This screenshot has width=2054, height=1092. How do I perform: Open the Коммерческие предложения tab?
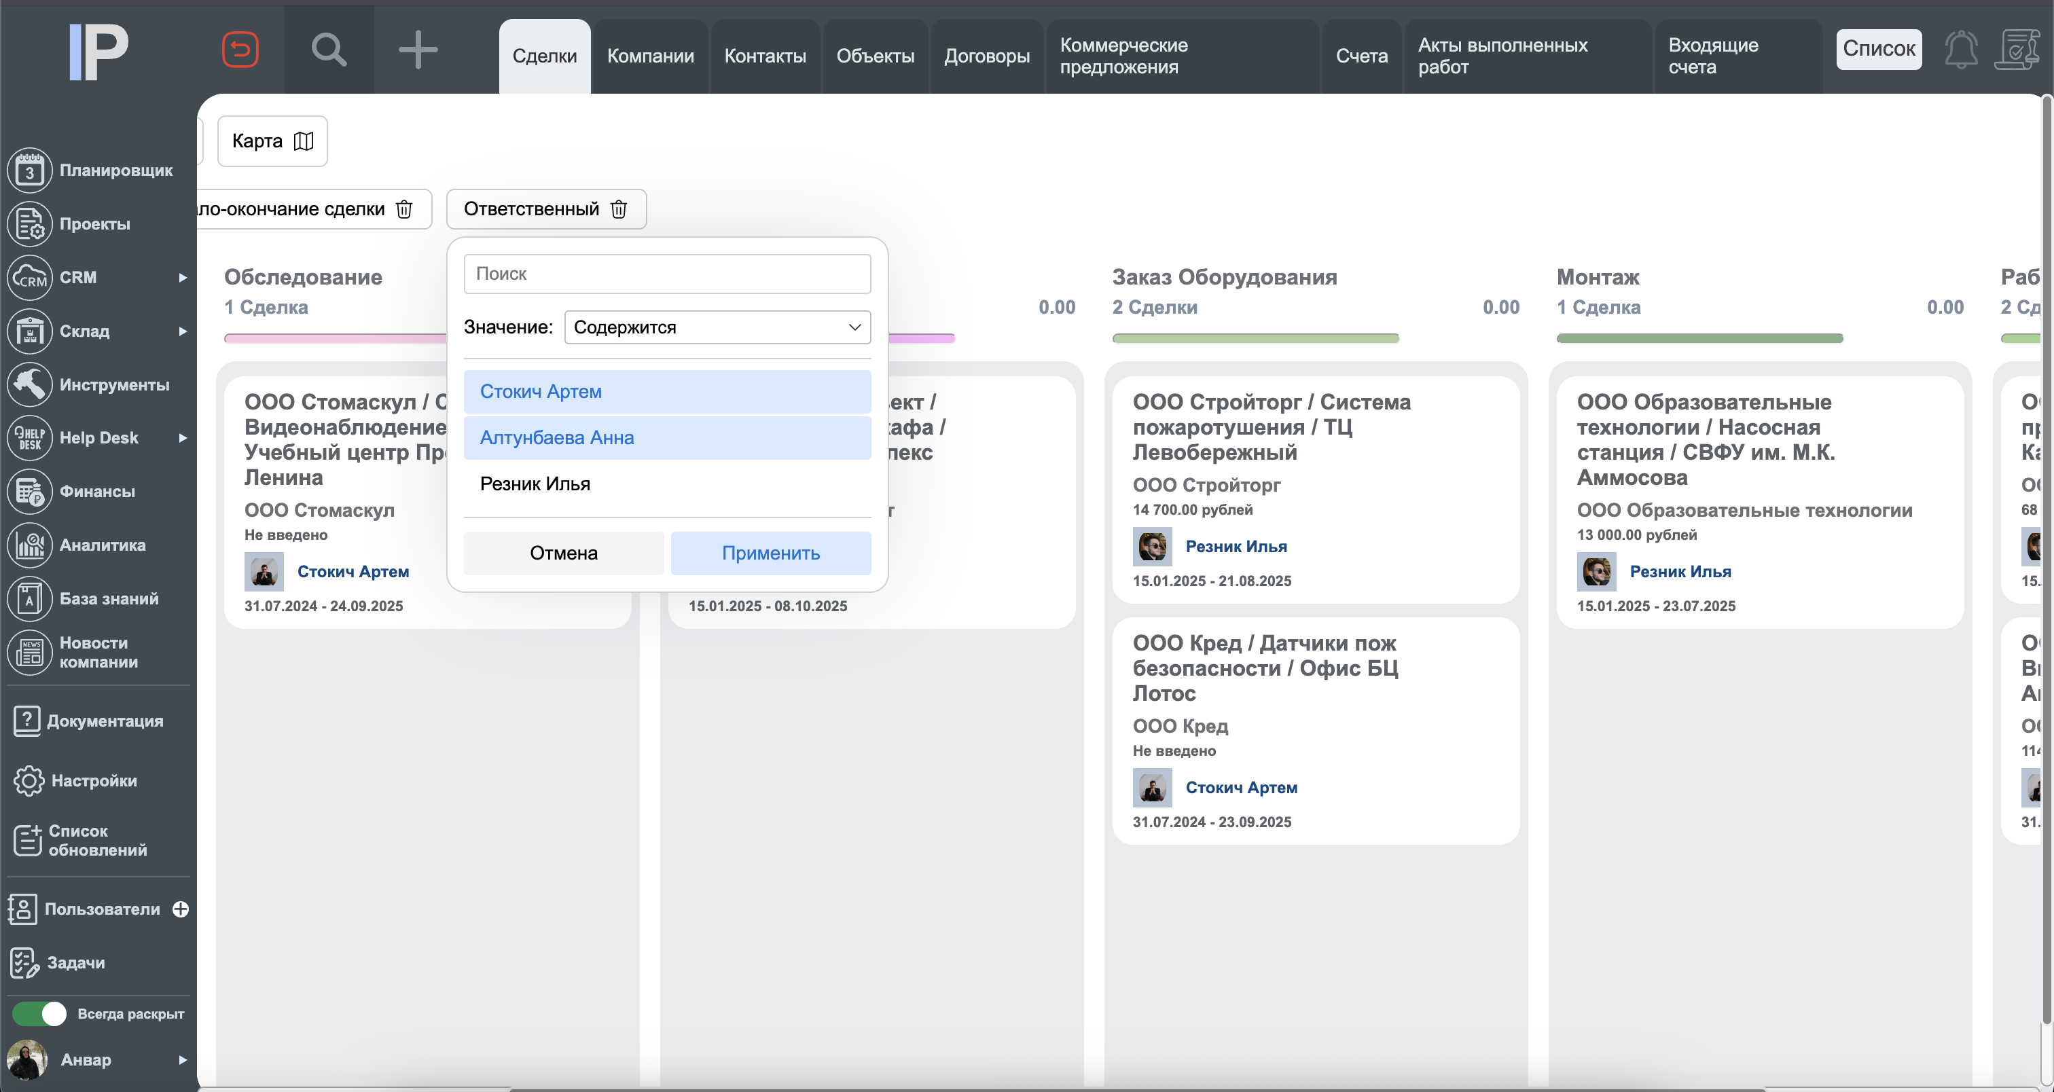coord(1123,56)
